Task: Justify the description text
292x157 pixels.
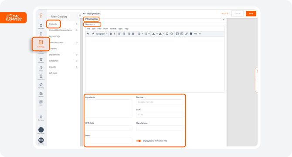Action: coord(133,34)
